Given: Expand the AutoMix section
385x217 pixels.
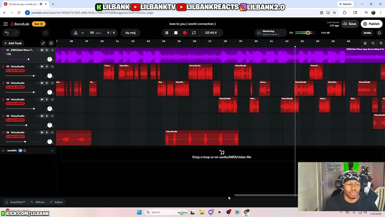Looking at the screenshot, I should (52, 150).
